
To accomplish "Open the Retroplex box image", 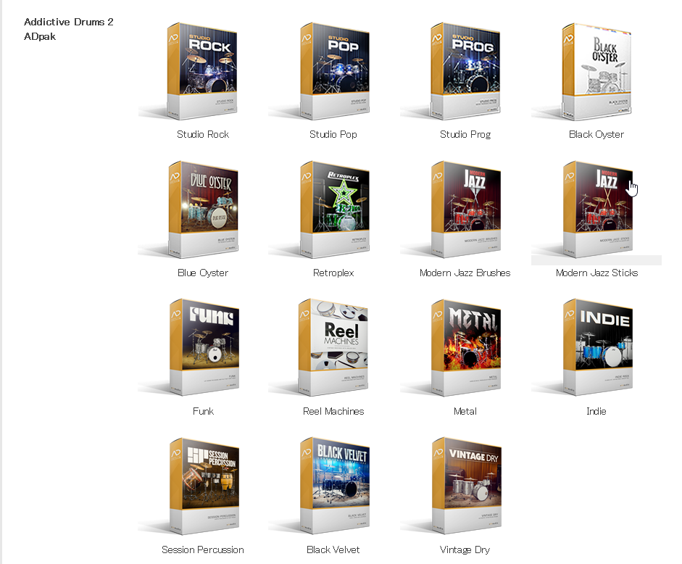I will pyautogui.click(x=334, y=210).
